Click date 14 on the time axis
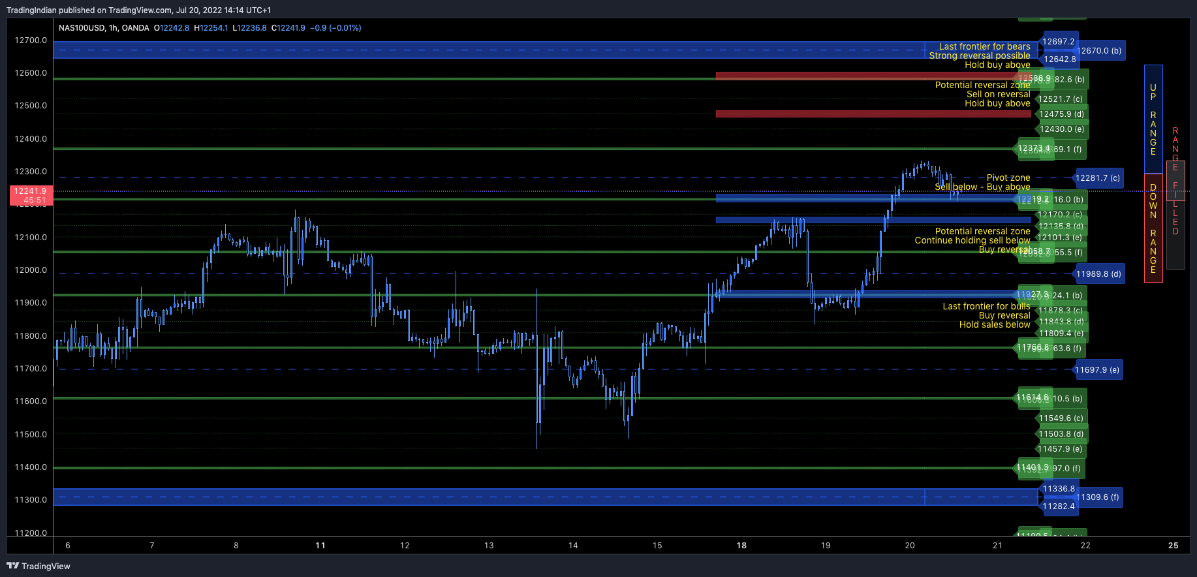 tap(573, 546)
